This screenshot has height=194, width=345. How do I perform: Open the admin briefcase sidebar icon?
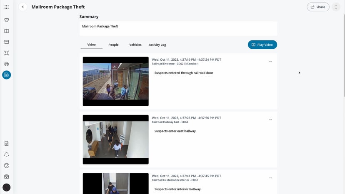coord(7,177)
